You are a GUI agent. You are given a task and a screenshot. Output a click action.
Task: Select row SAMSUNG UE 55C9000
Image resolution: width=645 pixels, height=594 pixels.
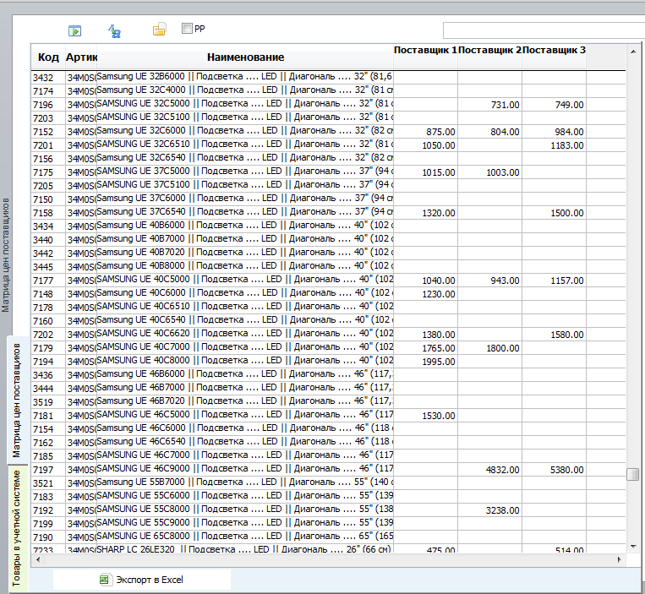click(328, 524)
